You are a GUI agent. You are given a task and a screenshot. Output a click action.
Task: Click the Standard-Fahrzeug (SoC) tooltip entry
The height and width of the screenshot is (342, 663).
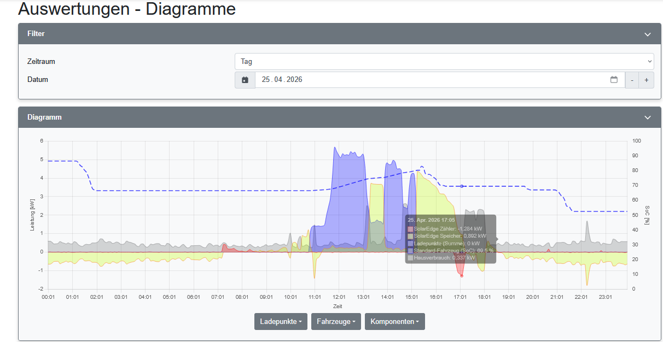(451, 250)
